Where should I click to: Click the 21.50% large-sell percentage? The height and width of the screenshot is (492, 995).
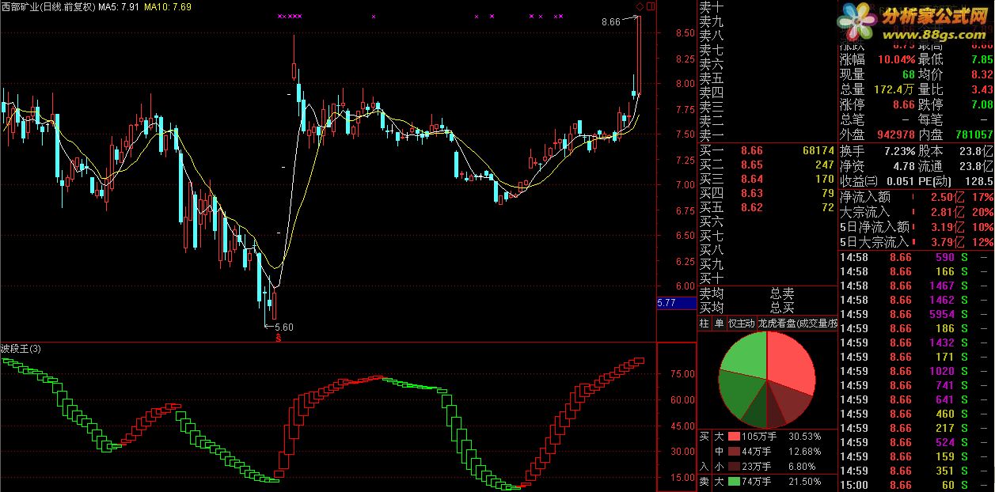(x=805, y=481)
